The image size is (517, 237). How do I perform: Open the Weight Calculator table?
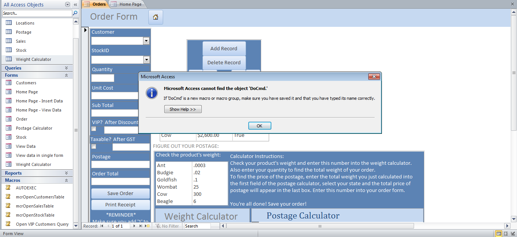point(36,59)
